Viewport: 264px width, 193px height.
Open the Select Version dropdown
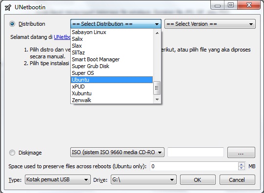click(210, 24)
